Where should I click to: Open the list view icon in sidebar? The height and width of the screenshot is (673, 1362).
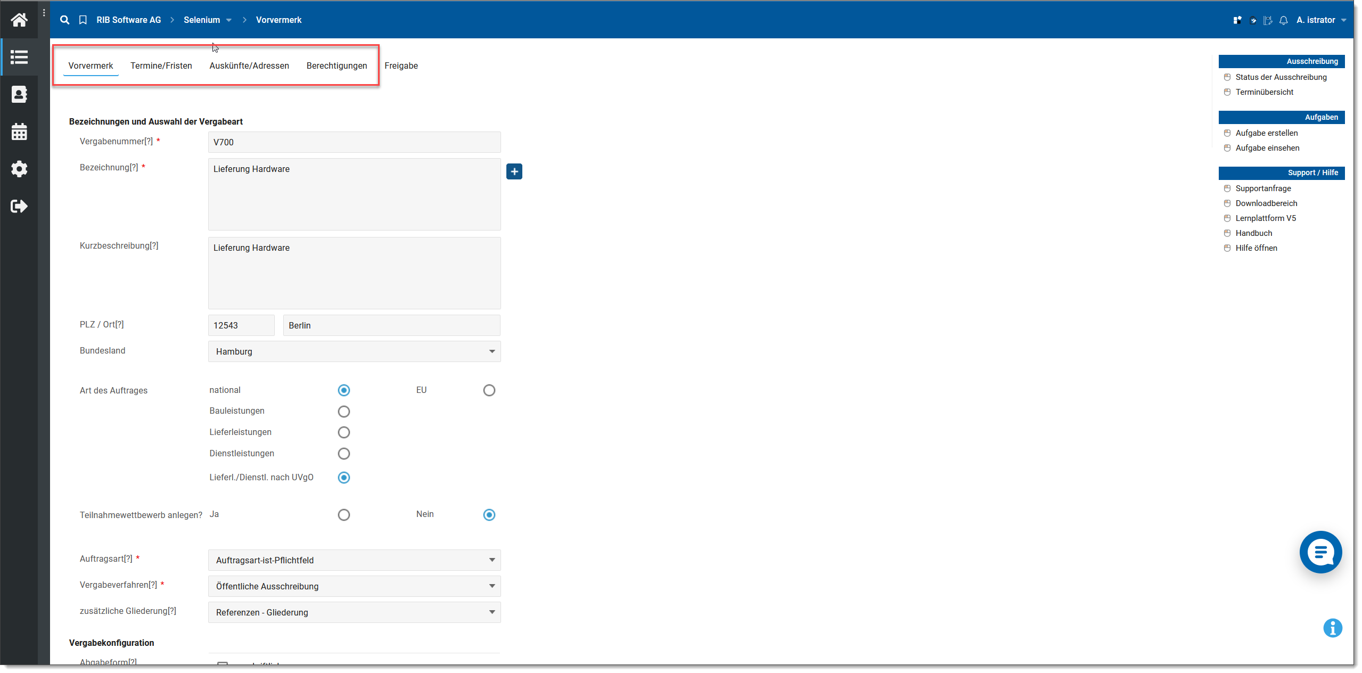click(x=19, y=57)
